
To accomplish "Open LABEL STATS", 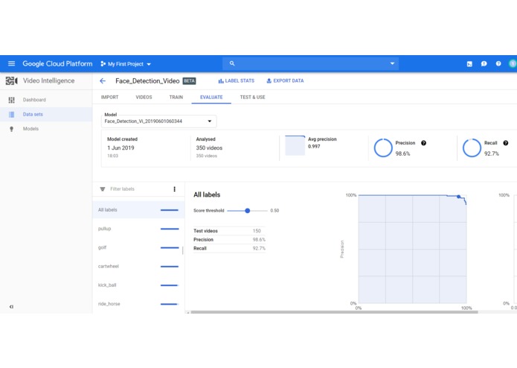I will coord(237,81).
